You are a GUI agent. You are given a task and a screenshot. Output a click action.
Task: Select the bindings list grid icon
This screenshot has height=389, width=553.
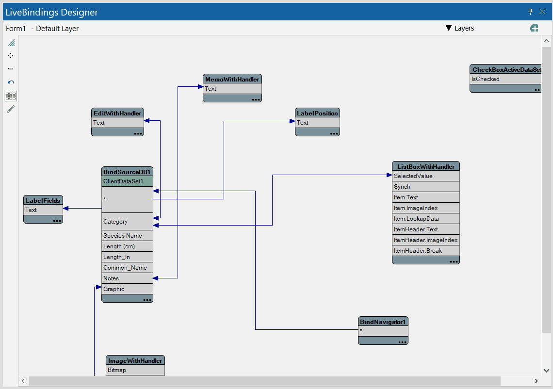tap(11, 95)
